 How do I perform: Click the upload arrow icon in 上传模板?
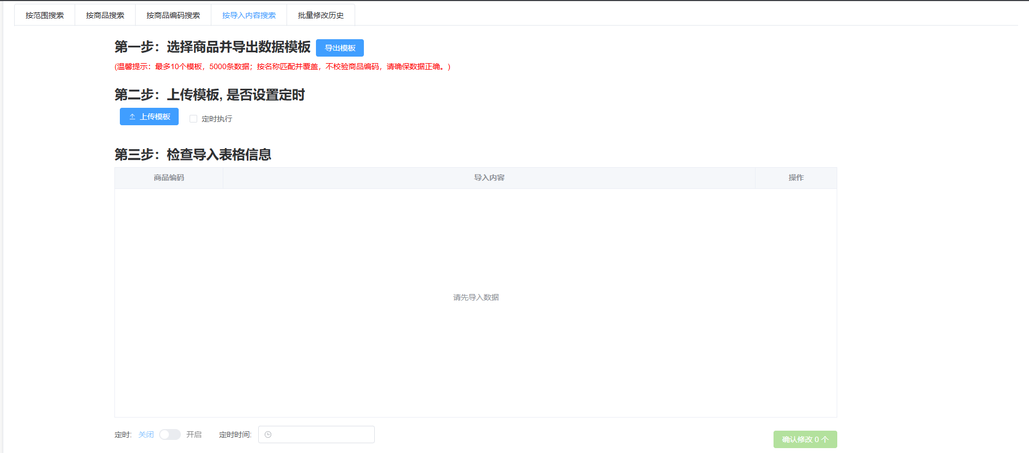[132, 117]
